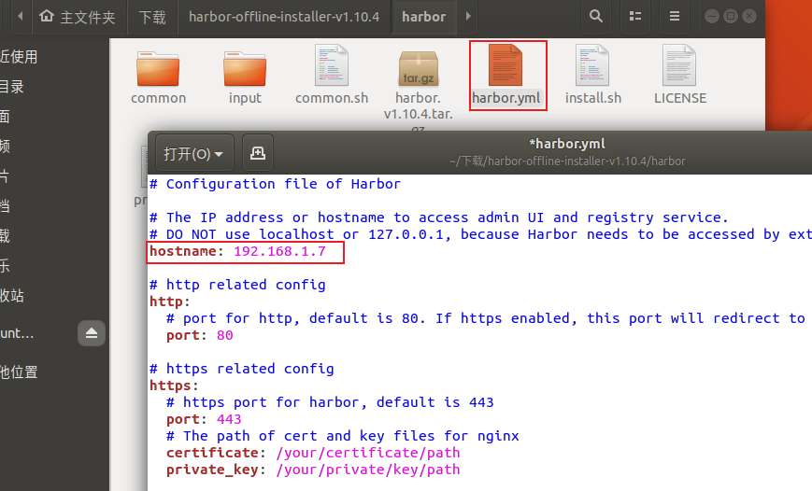Screen dimensions: 812x491
Task: Click the 'private_key' key in editor
Action: pos(212,470)
